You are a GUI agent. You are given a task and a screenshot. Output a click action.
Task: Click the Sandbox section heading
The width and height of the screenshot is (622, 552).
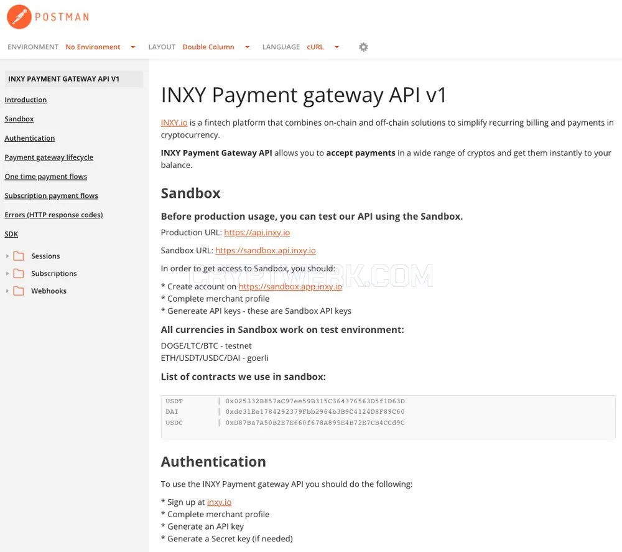pos(190,194)
